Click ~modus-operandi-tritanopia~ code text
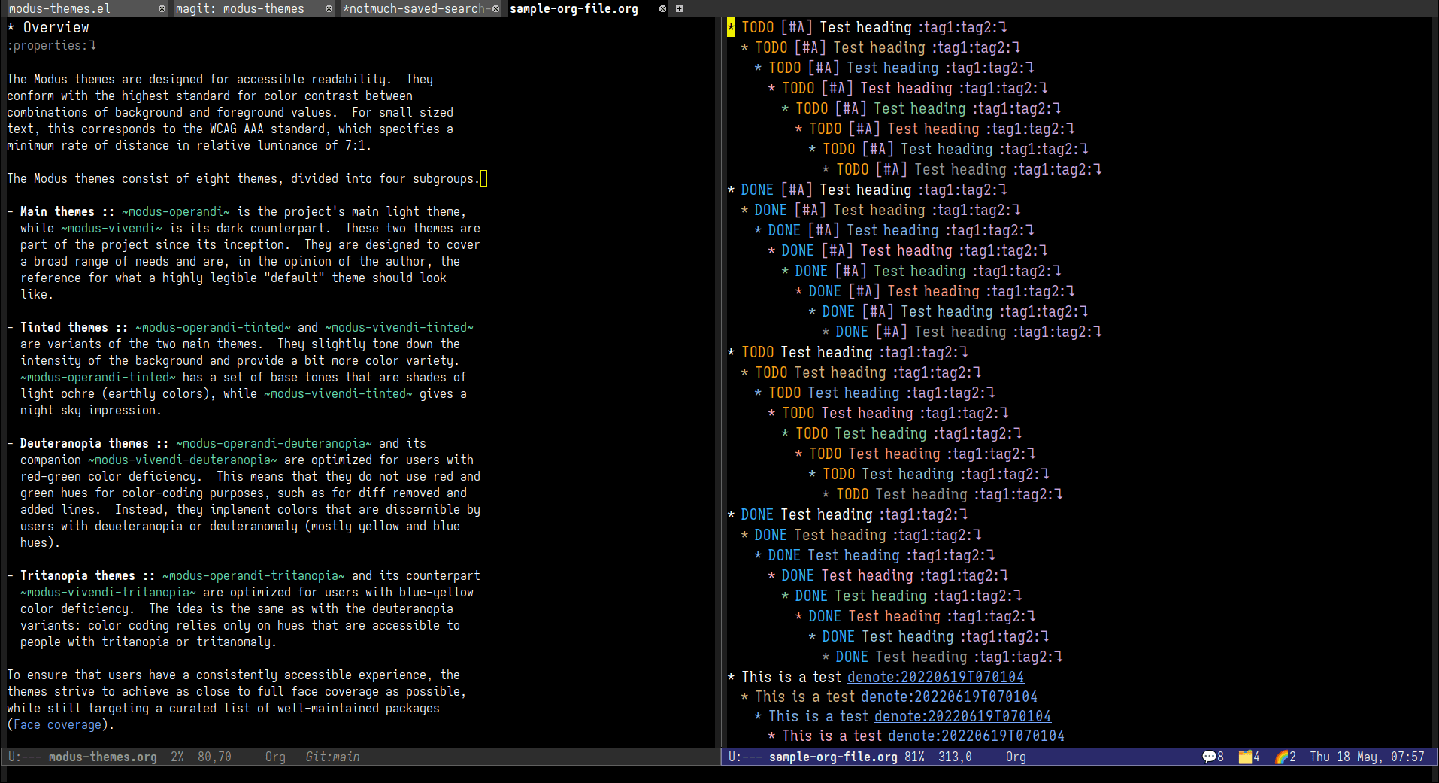This screenshot has width=1439, height=783. pos(253,575)
